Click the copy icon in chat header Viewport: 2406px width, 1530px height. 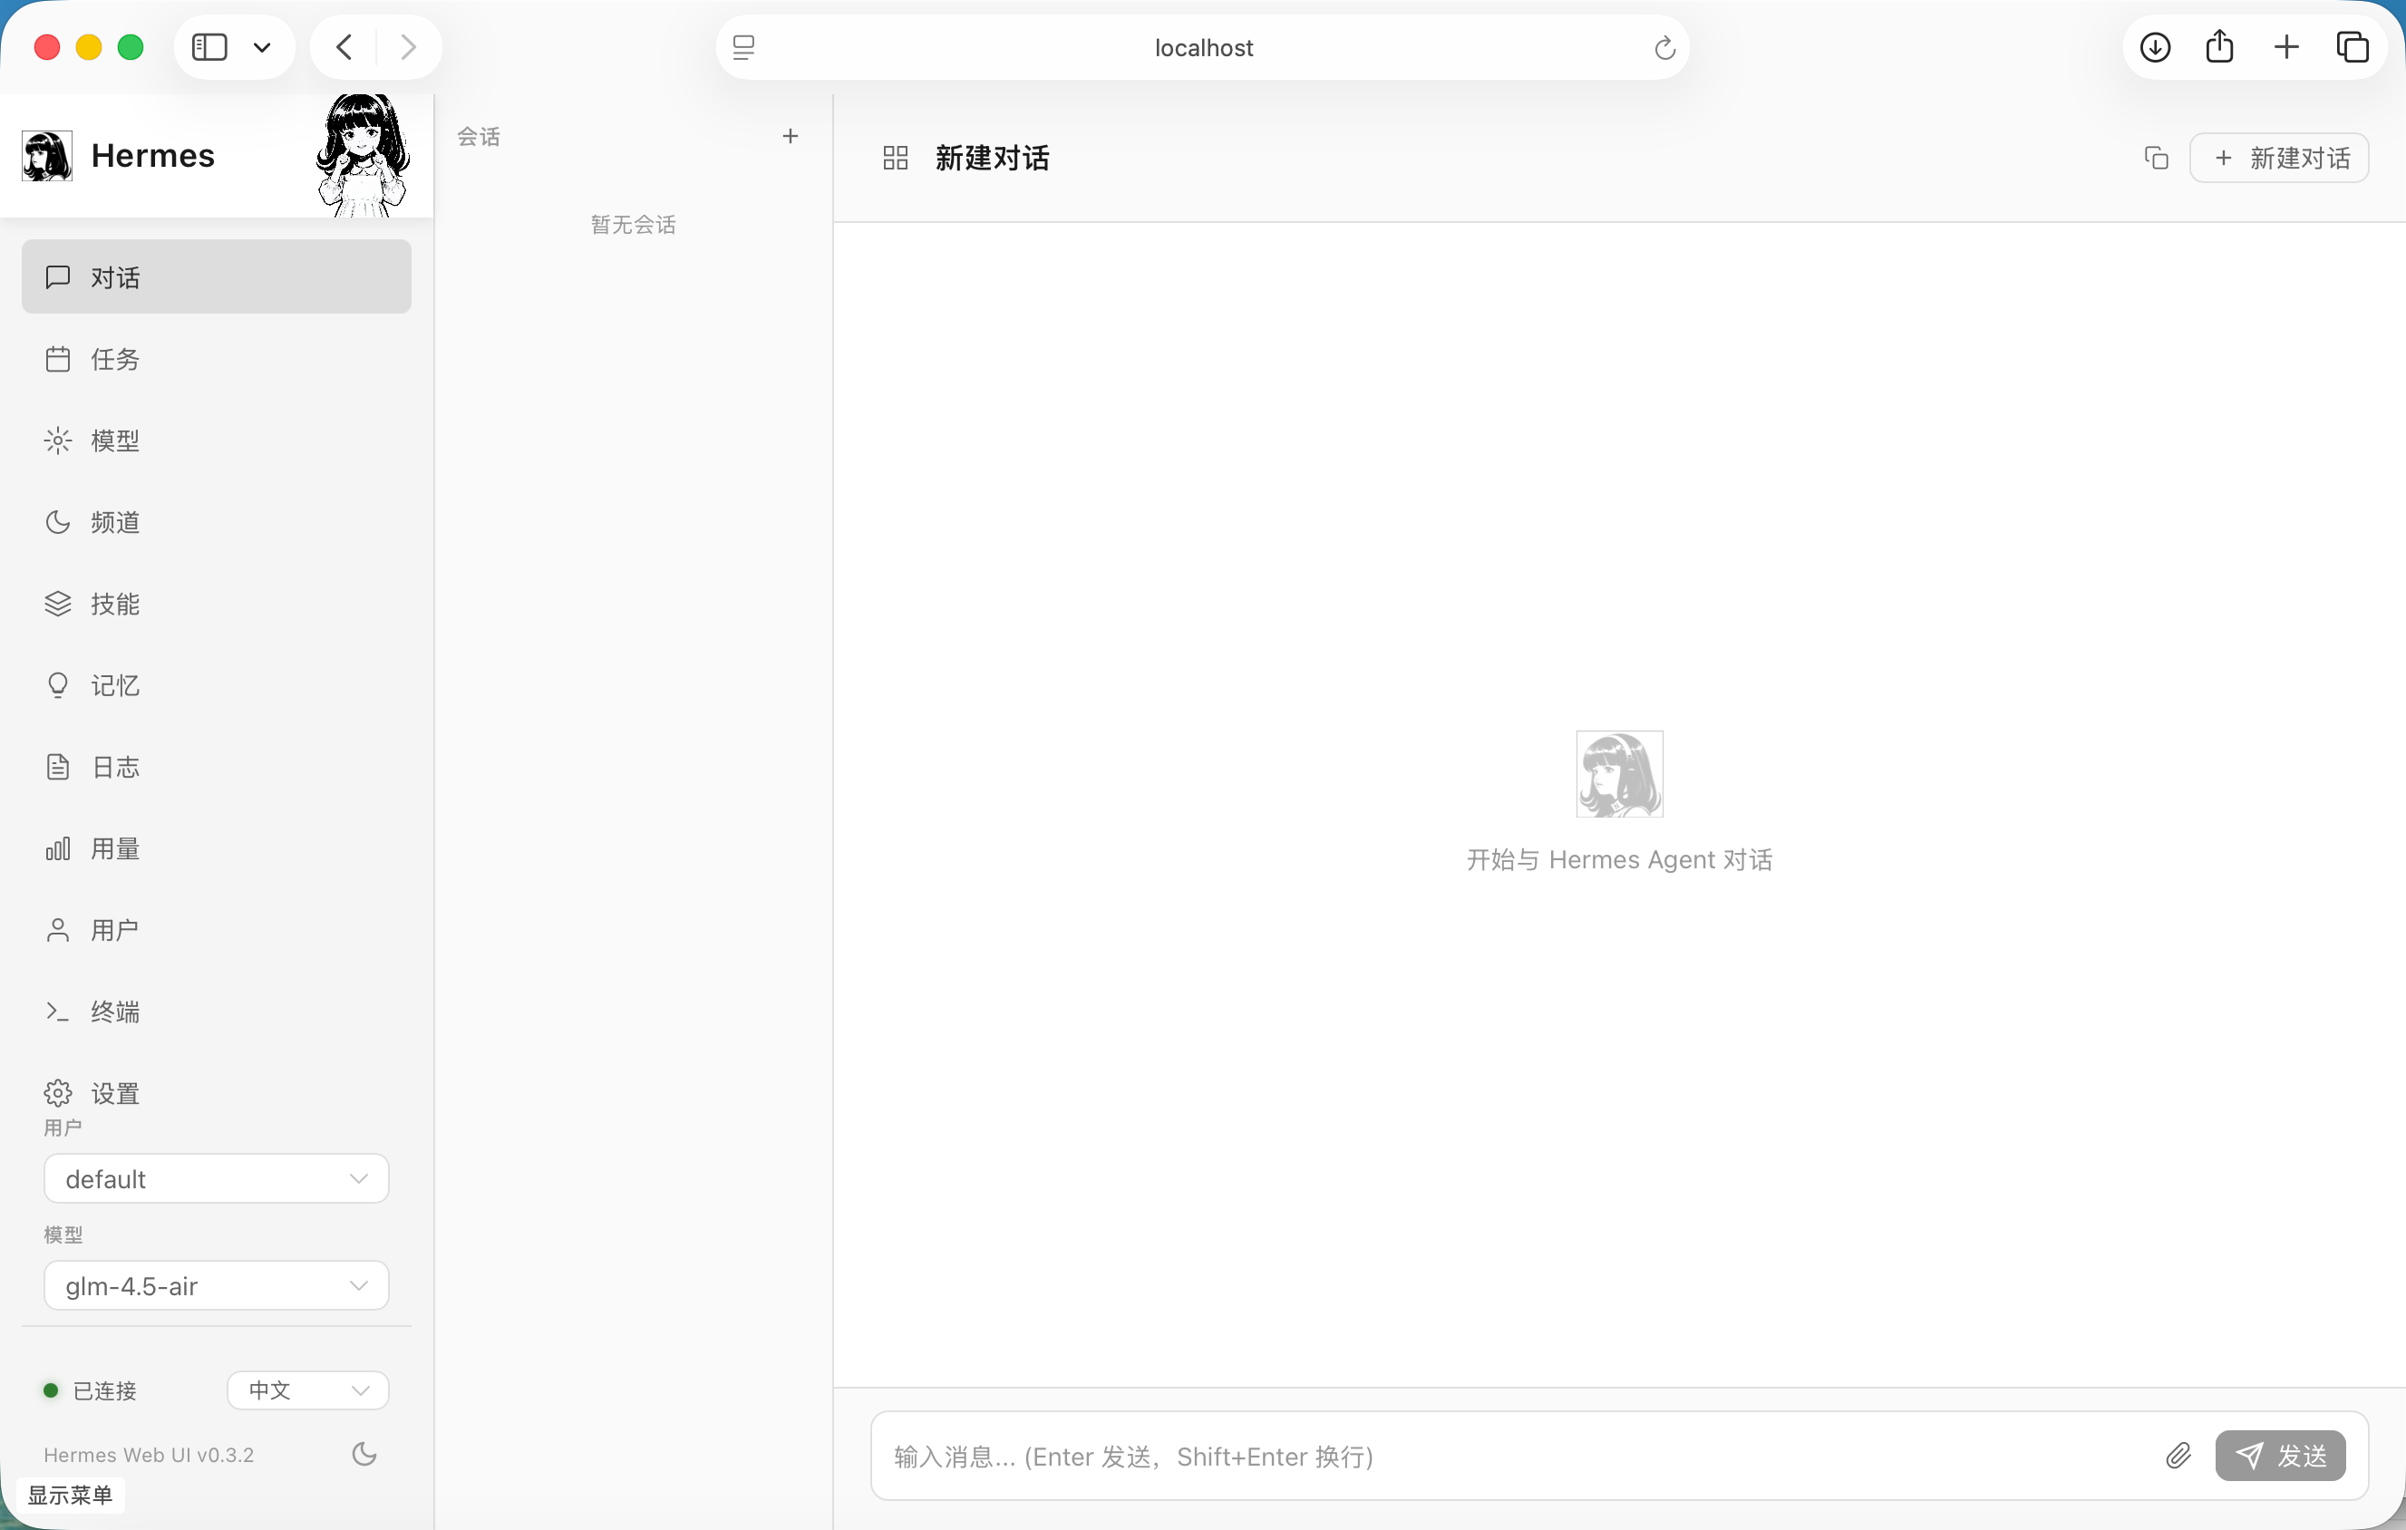(x=2156, y=158)
